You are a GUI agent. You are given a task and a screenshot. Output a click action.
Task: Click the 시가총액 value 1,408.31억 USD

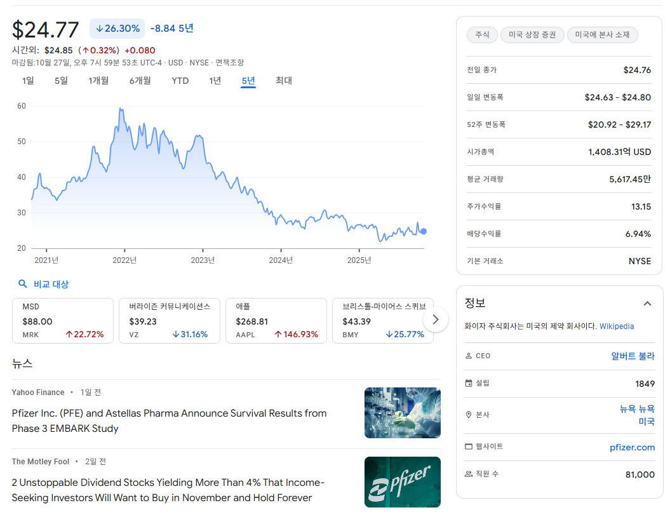pos(620,152)
